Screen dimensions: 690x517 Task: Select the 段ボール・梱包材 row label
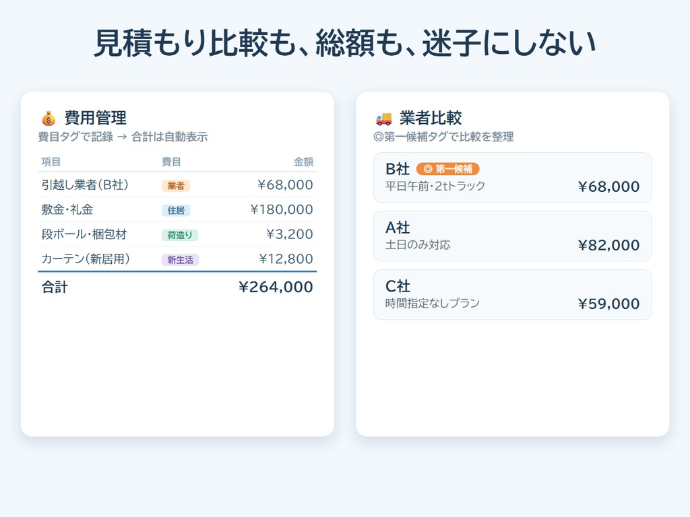point(84,234)
